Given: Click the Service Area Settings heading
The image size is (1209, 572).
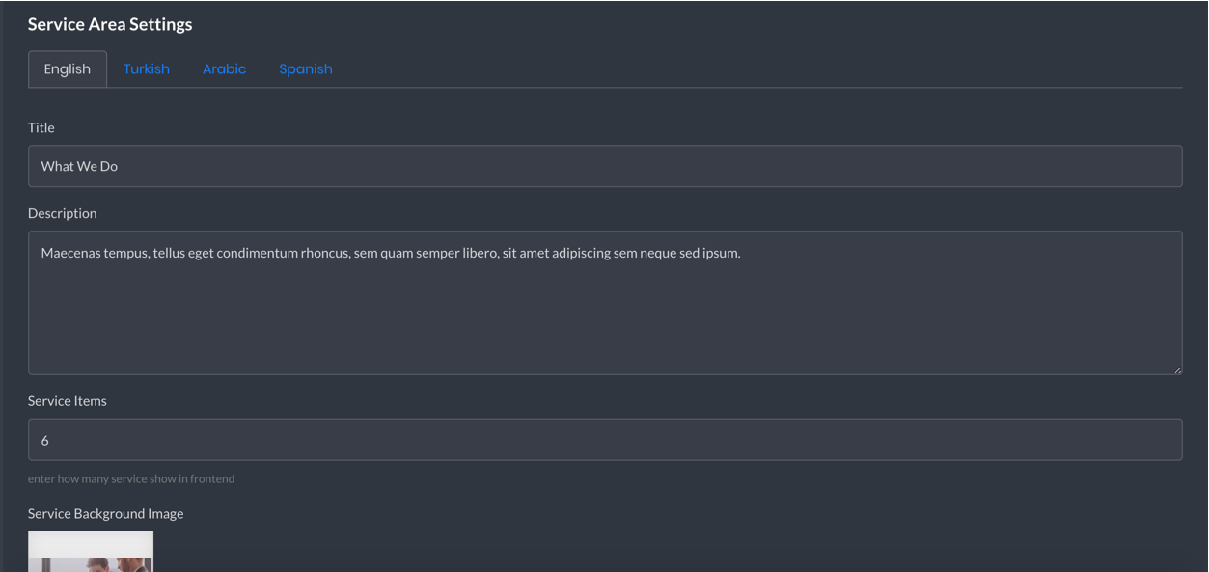Looking at the screenshot, I should click(x=110, y=24).
